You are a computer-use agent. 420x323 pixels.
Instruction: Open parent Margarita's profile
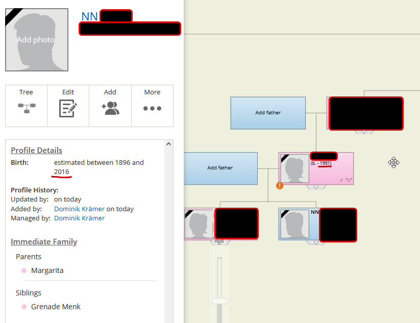pyautogui.click(x=47, y=270)
